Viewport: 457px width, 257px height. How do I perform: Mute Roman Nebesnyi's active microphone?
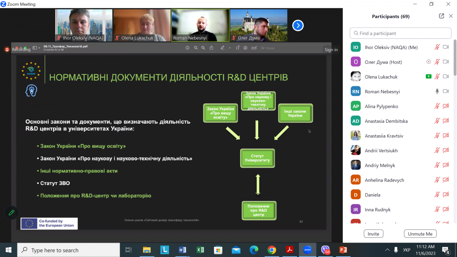[436, 91]
